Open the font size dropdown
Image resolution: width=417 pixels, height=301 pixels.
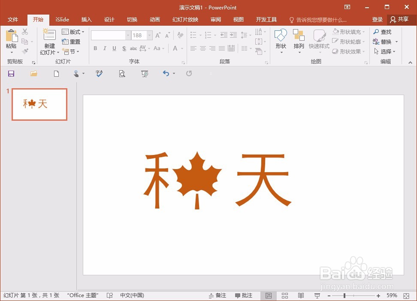coord(148,35)
